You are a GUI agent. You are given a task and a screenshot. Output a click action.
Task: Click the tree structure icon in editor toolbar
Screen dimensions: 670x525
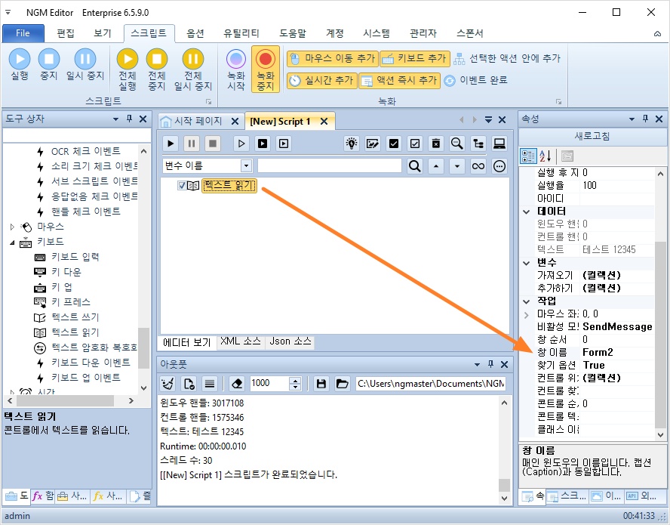tap(478, 144)
